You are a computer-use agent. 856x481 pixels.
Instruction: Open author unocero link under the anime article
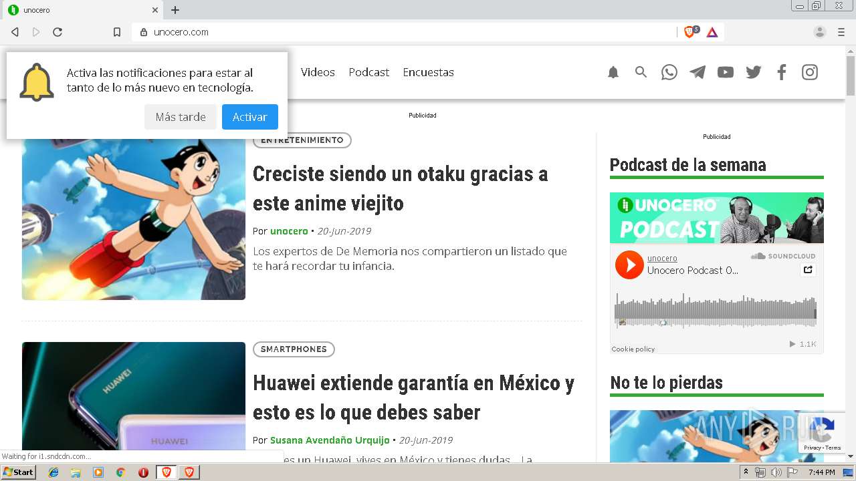click(x=289, y=231)
